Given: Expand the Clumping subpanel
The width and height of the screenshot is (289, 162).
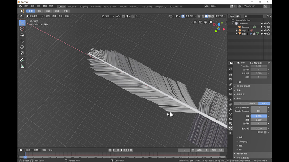Looking at the screenshot, I should point(243,141).
